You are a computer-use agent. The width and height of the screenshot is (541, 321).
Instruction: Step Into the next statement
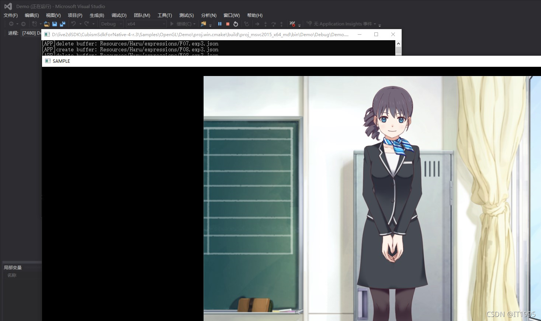(x=266, y=24)
